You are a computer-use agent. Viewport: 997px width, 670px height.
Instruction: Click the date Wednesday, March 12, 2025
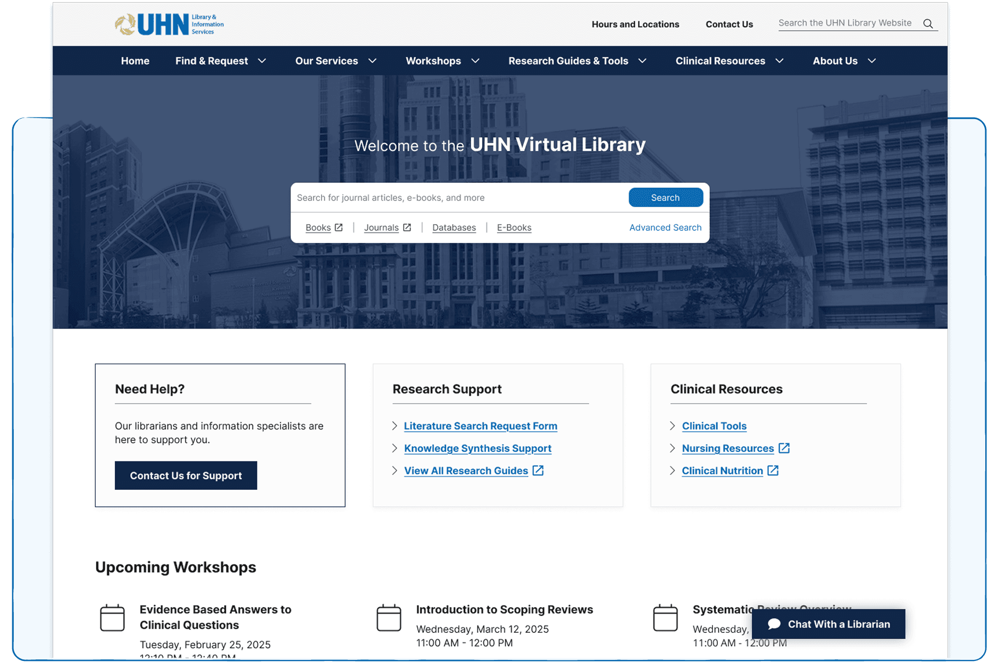[482, 629]
